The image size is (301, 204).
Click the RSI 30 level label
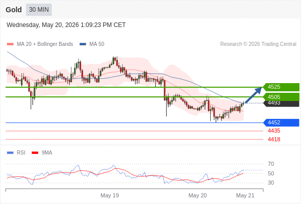coord(271,183)
